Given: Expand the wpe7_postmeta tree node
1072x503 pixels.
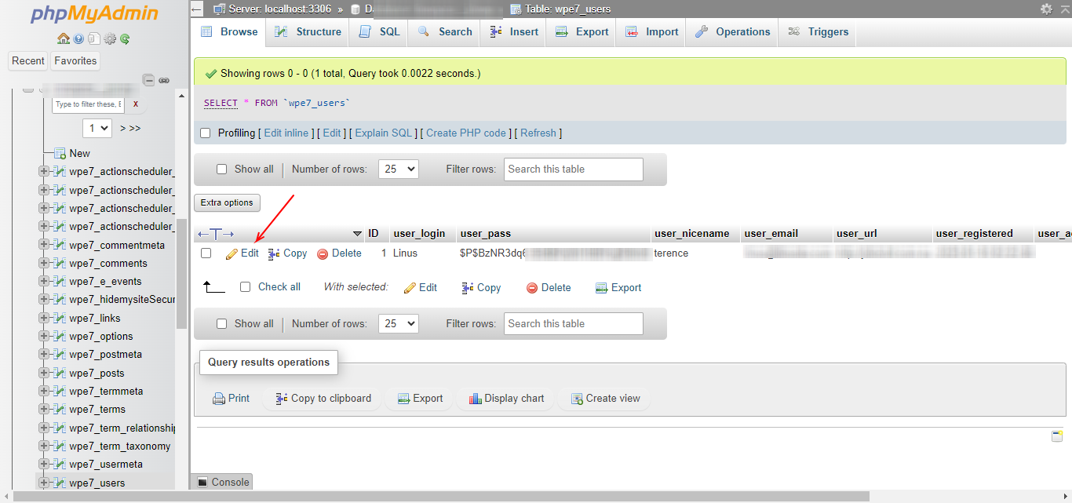Looking at the screenshot, I should (x=43, y=355).
